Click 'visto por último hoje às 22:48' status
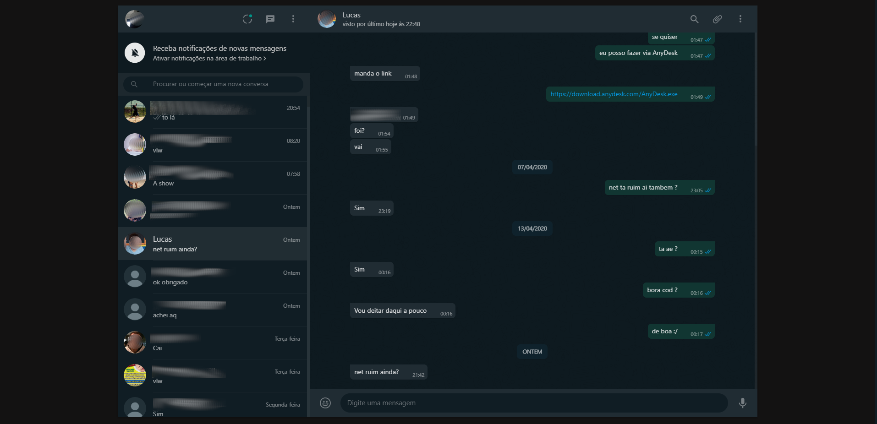 (381, 24)
